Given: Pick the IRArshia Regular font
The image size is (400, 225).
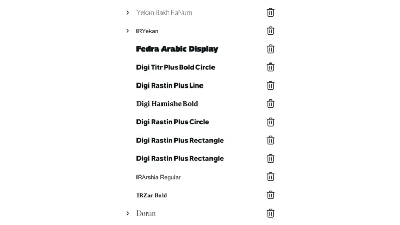Looking at the screenshot, I should (158, 177).
